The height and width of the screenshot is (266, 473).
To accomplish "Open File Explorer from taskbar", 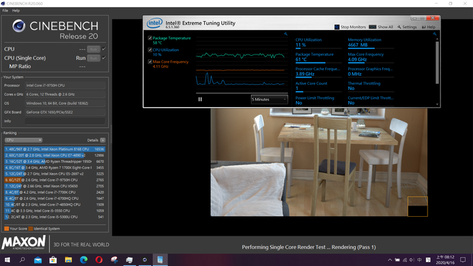I will [68, 259].
